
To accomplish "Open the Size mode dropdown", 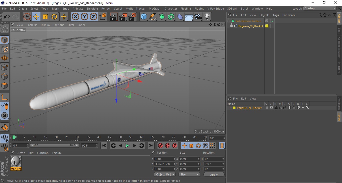I will [x=189, y=174].
